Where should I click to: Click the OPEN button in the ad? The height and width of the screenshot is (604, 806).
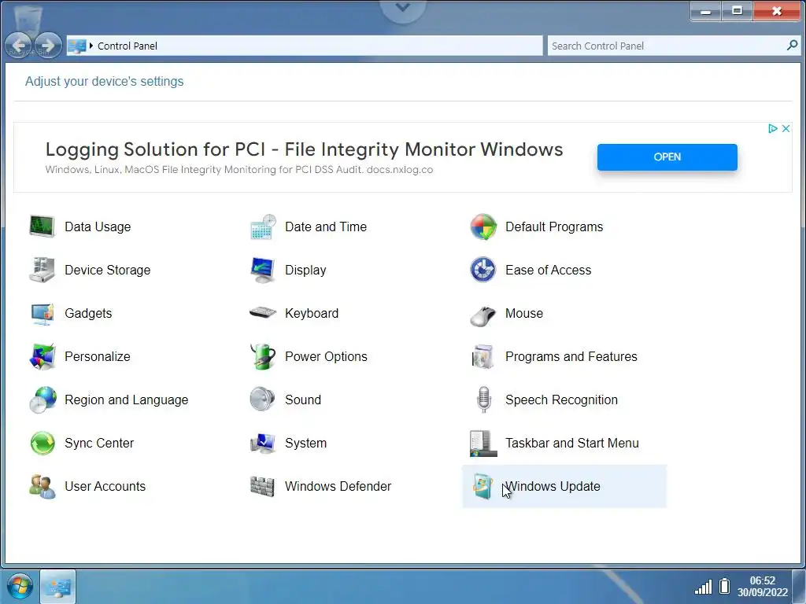pos(667,157)
